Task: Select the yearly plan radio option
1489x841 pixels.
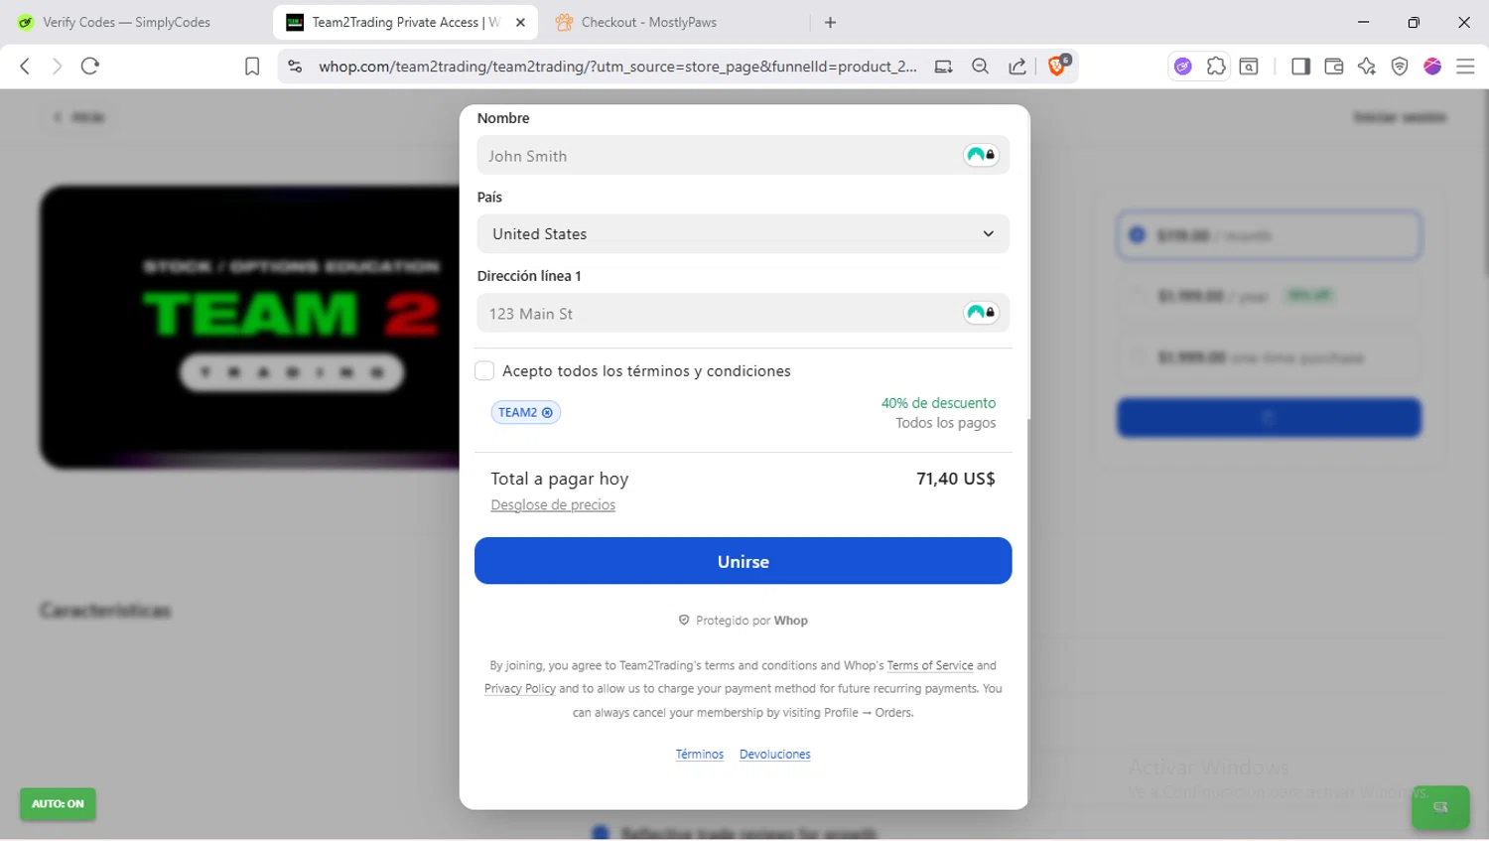Action: 1138,296
